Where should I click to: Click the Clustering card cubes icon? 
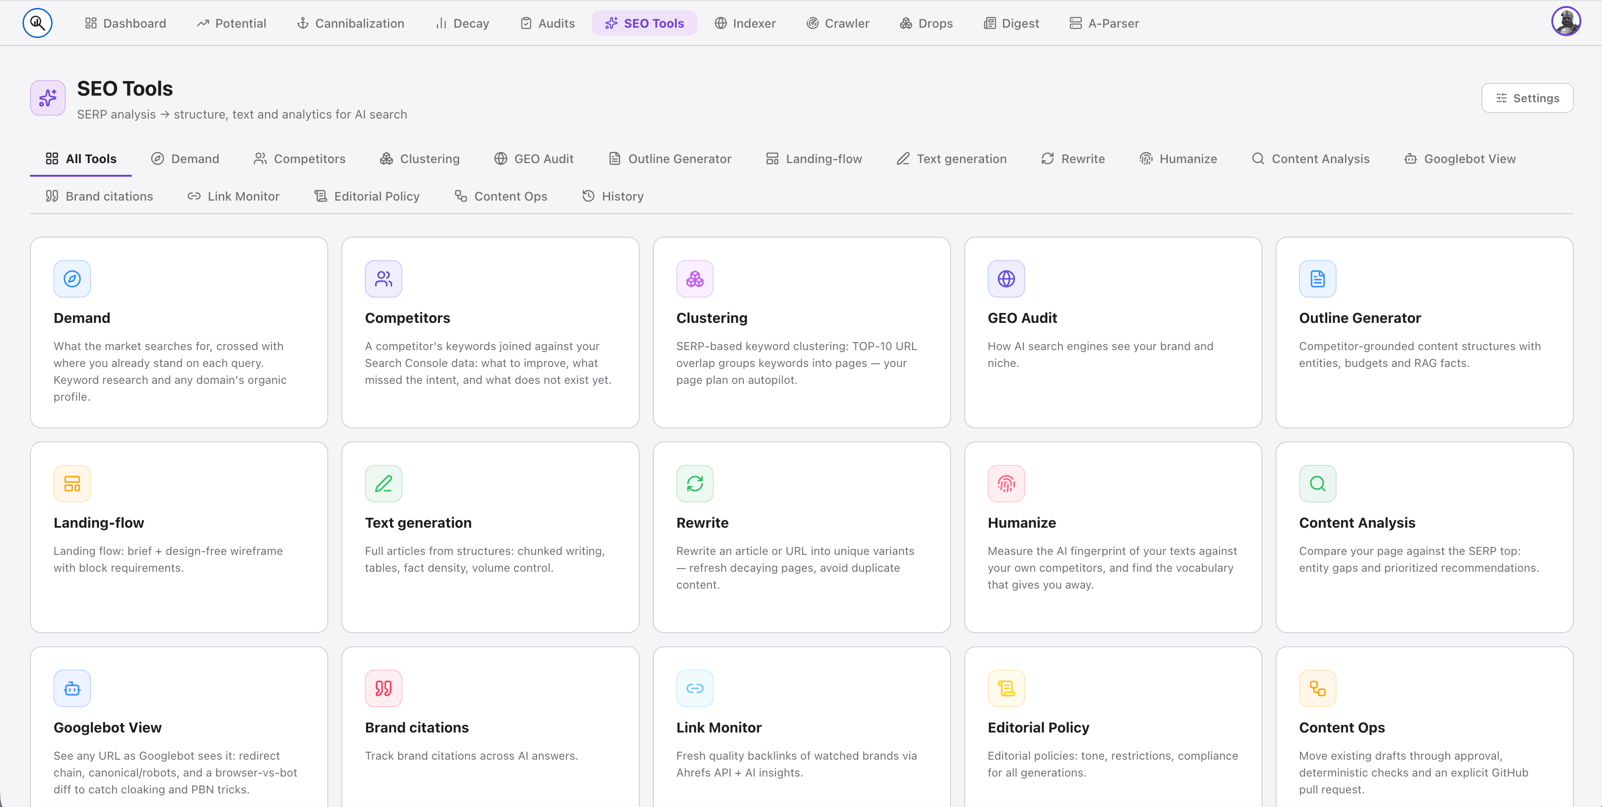tap(695, 279)
